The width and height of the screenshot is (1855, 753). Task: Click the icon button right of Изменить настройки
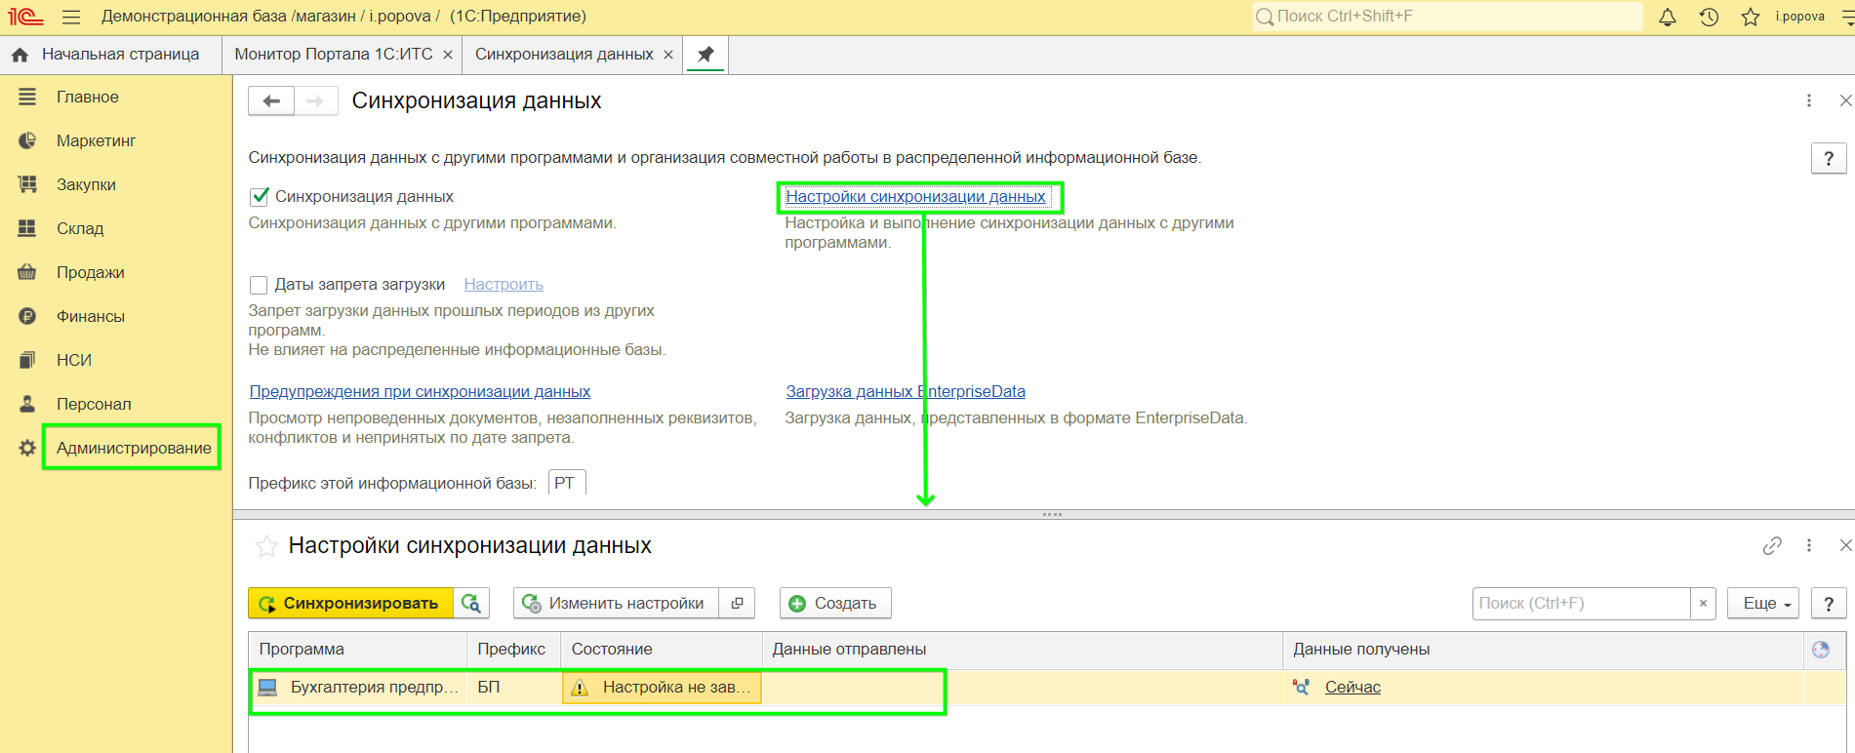tap(737, 604)
